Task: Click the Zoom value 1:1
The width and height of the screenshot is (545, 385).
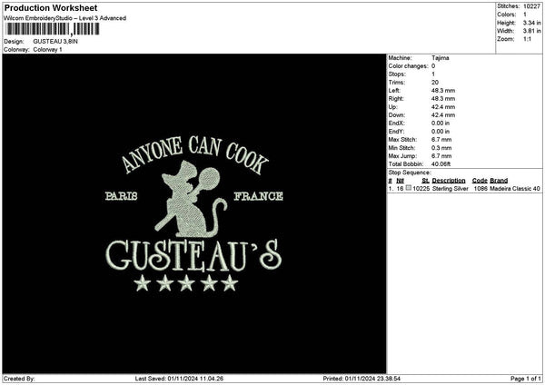Action: pos(527,39)
